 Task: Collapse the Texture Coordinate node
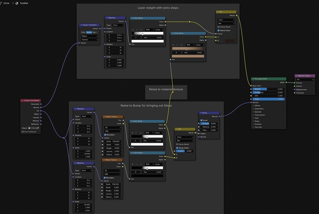[22, 100]
